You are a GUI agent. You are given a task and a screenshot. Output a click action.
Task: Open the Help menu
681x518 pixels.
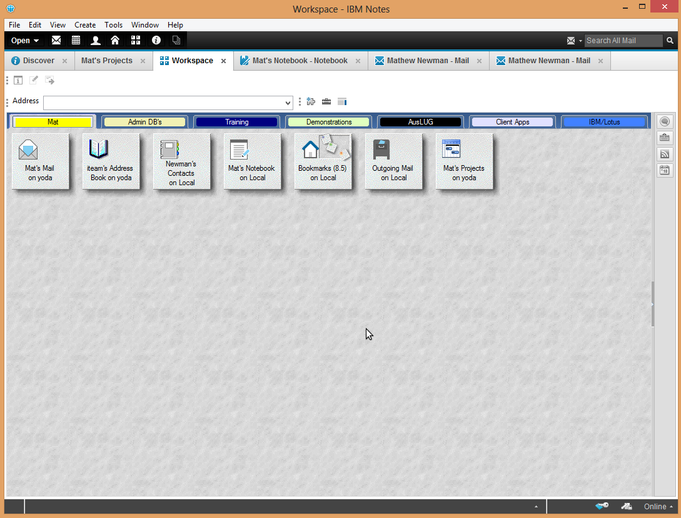pos(175,25)
